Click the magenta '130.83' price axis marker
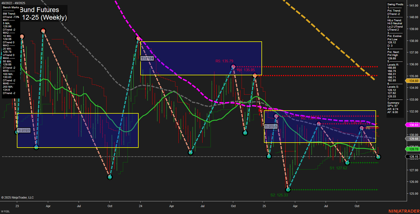Image resolution: width=420 pixels, height=214 pixels. tap(412, 125)
